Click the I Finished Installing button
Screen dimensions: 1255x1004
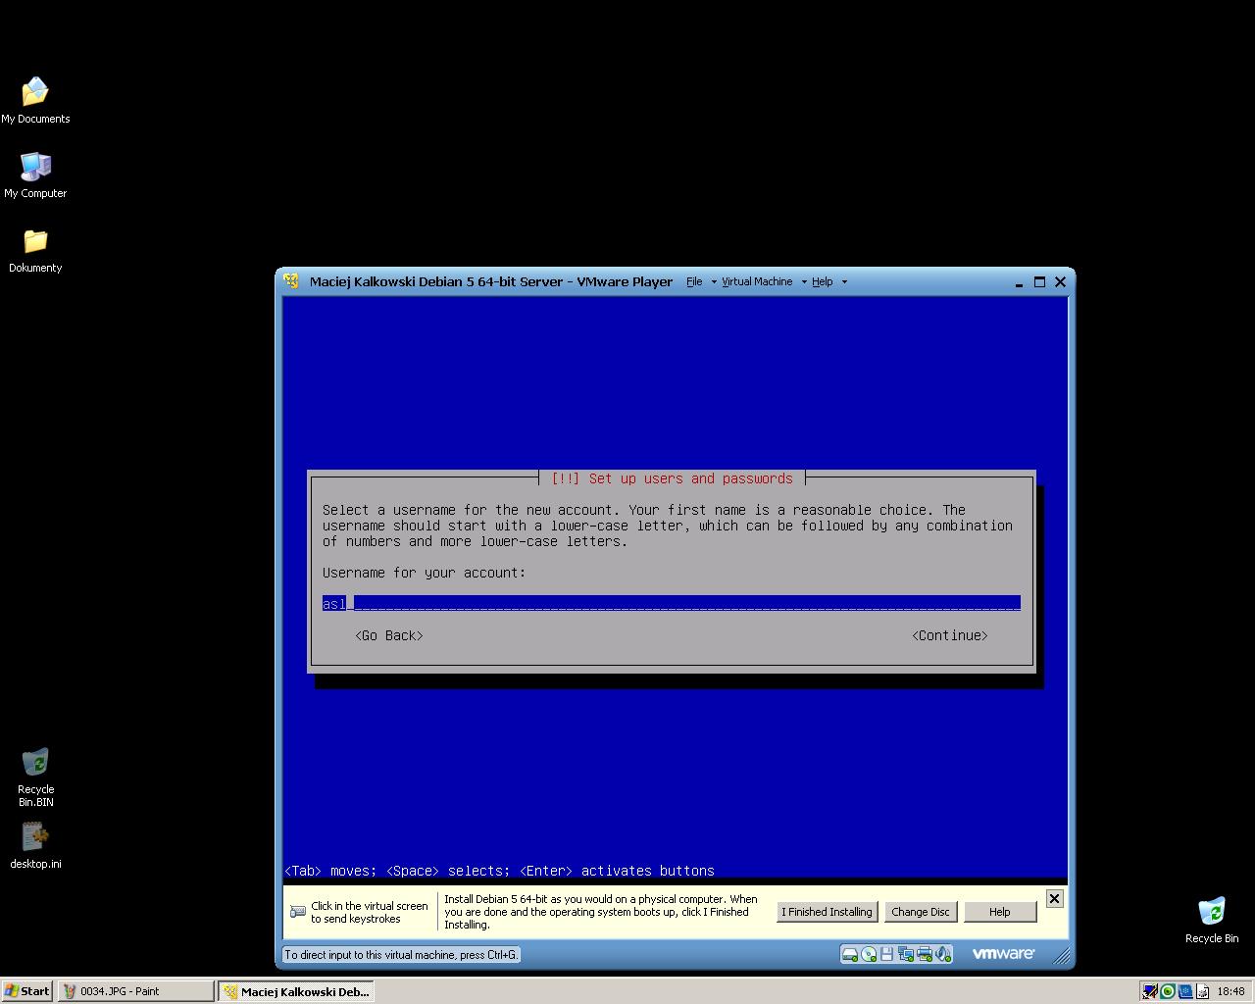click(827, 912)
